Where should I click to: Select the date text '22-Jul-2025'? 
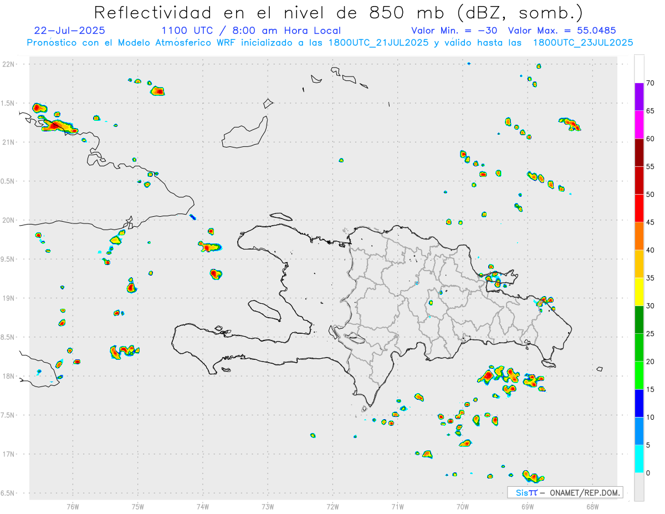tap(69, 30)
